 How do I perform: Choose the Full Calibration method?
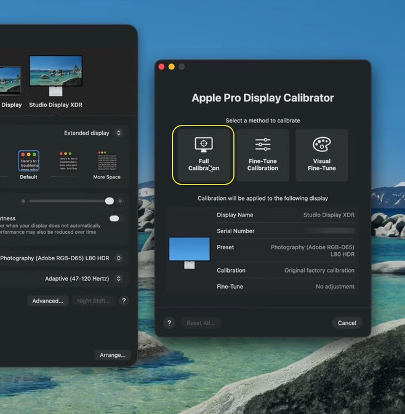click(204, 155)
